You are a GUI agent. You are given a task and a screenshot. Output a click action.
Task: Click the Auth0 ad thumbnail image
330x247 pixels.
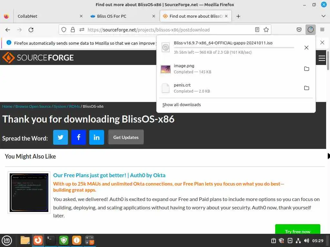pos(29,192)
